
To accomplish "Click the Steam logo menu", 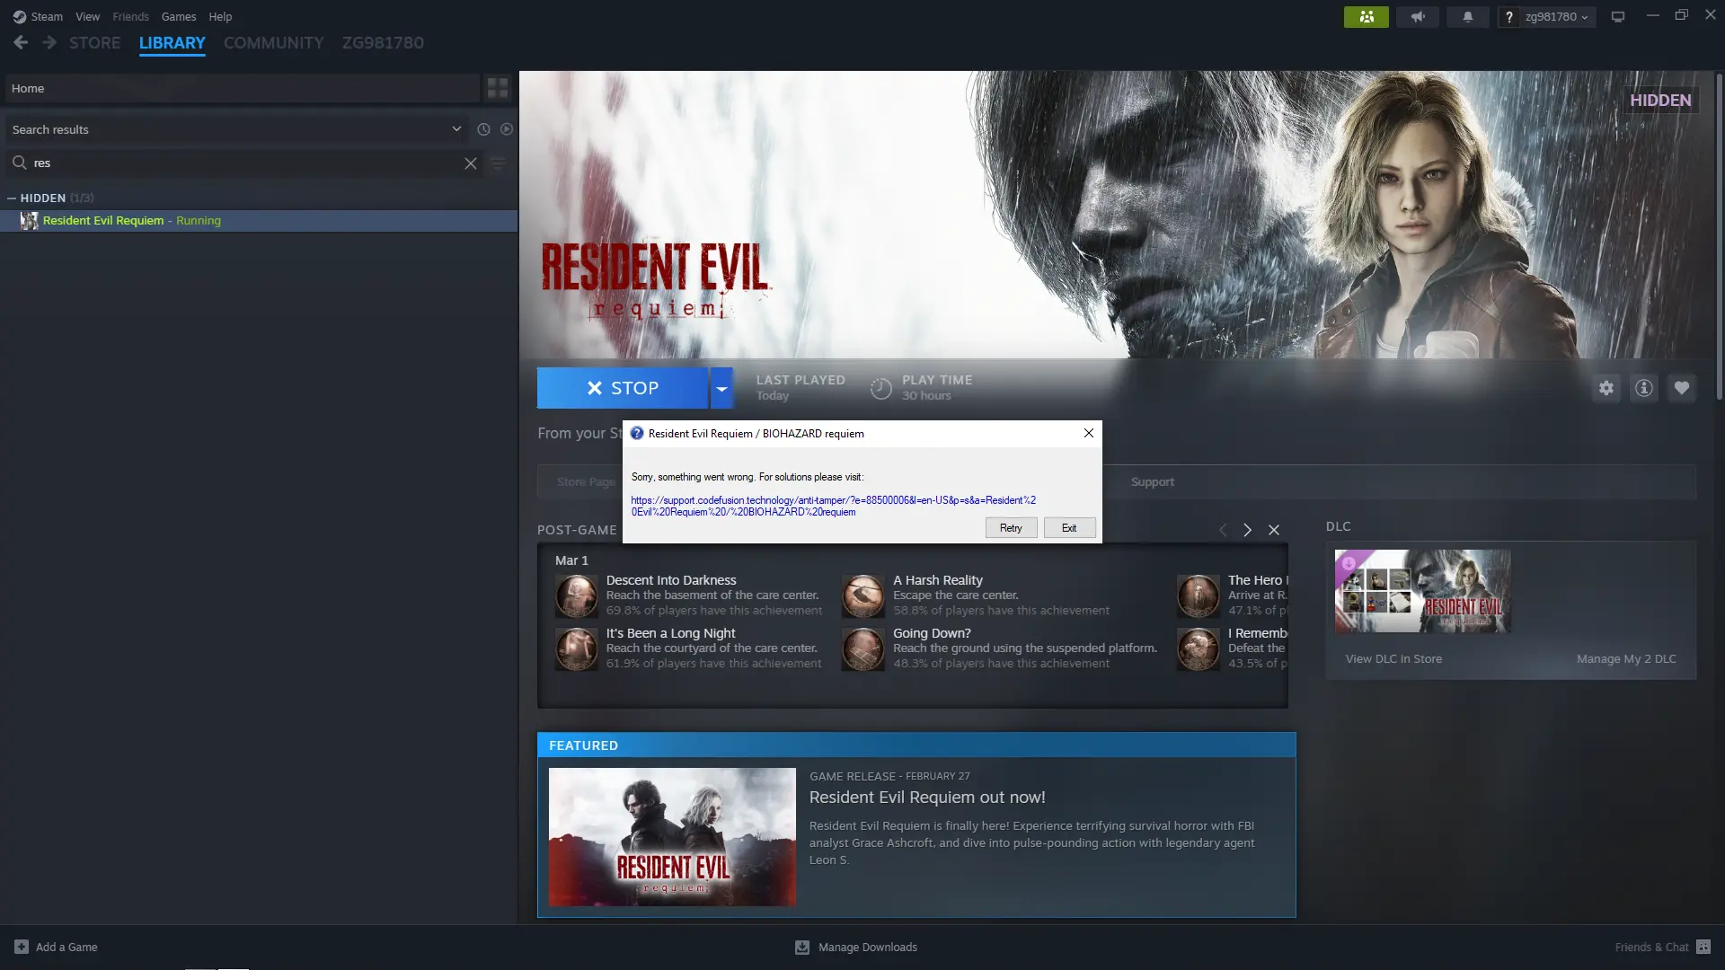I will tap(38, 16).
